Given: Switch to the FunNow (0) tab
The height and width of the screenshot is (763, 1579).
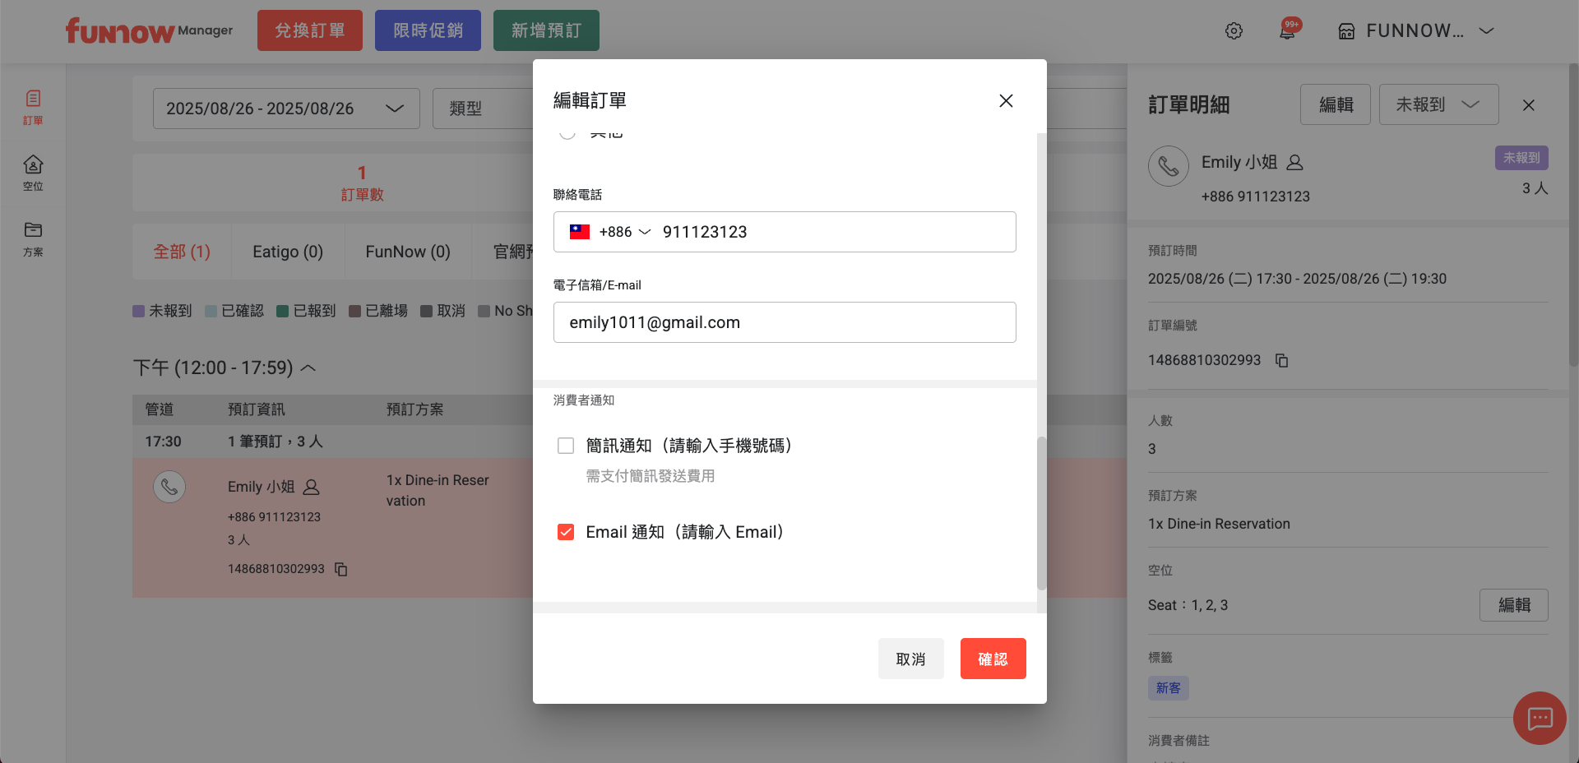Looking at the screenshot, I should click(x=408, y=252).
